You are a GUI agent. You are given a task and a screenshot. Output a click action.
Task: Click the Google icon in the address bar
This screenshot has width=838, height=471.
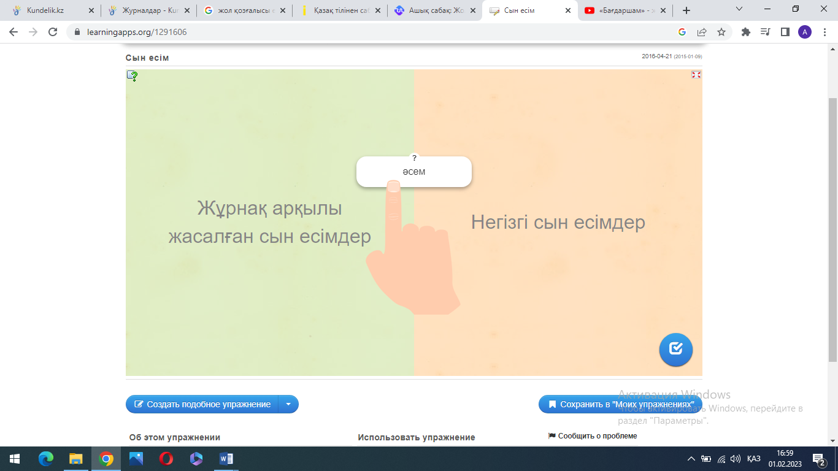click(682, 32)
